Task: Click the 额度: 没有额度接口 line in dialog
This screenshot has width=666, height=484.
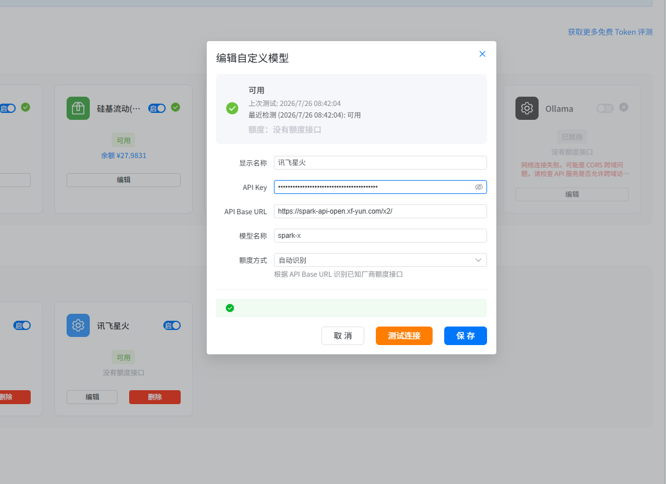Action: [x=284, y=130]
